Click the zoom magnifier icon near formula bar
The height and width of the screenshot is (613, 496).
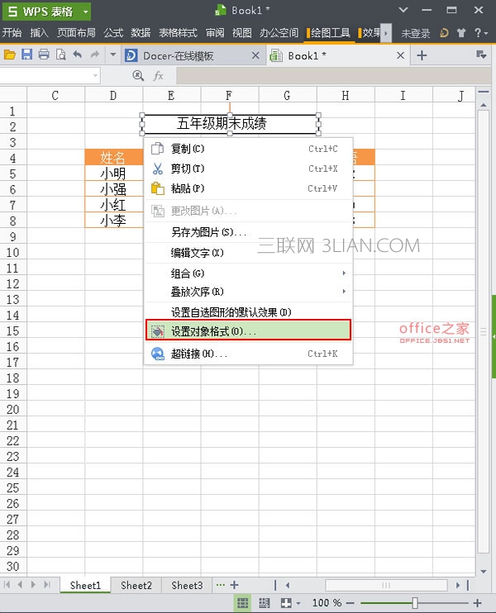coord(138,75)
